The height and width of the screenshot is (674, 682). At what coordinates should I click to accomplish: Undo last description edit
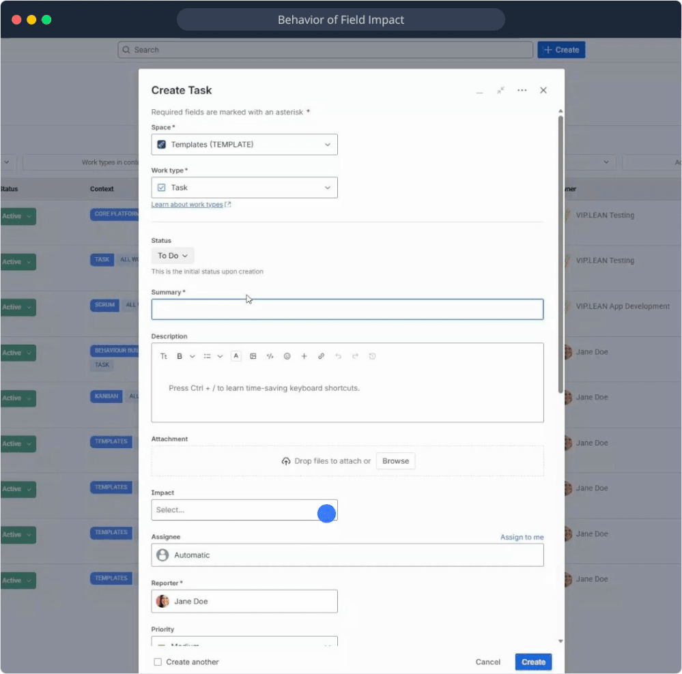[x=338, y=356]
